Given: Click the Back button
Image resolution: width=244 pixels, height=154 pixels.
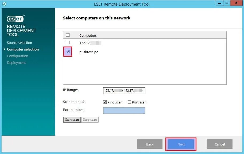Looking at the screenshot, I should 150,144.
